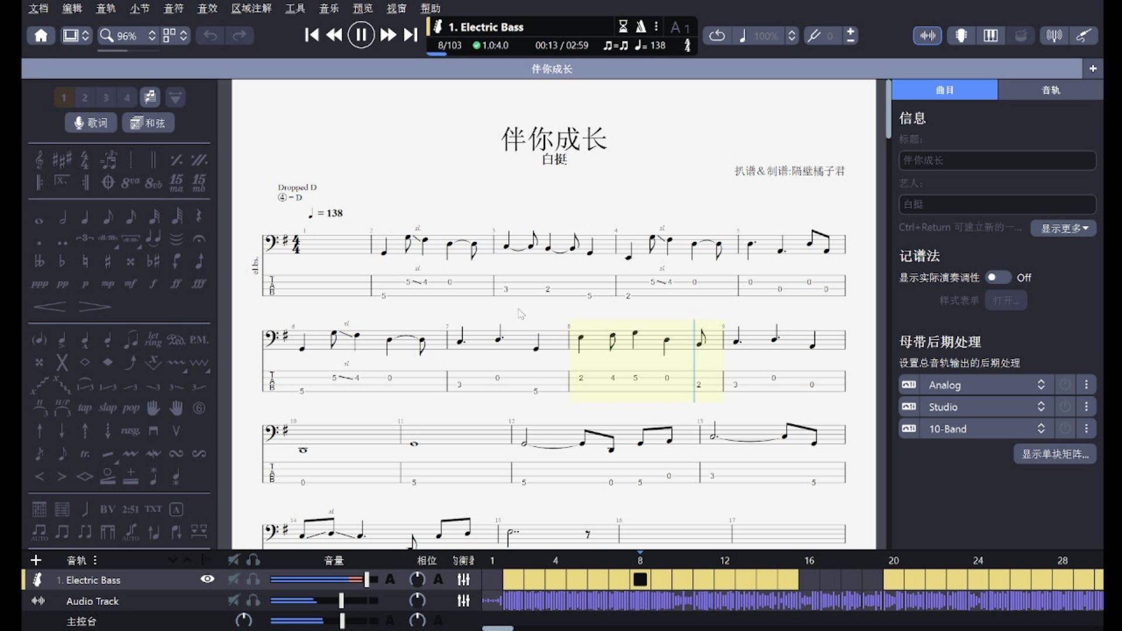Pause playback with the pause button
The height and width of the screenshot is (631, 1122).
361,36
